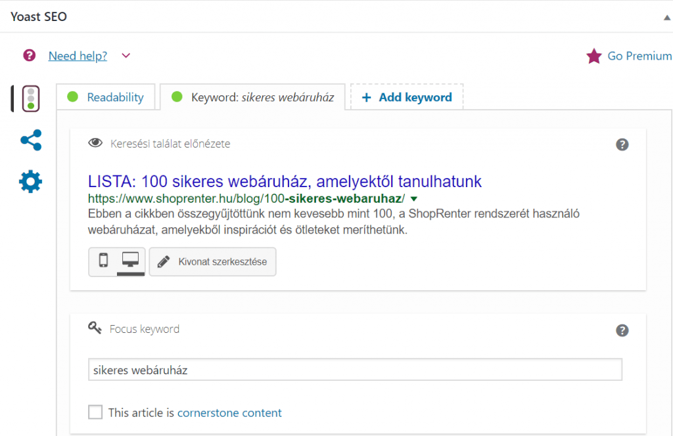Click the Add keyword tab
The width and height of the screenshot is (673, 436).
tap(407, 97)
